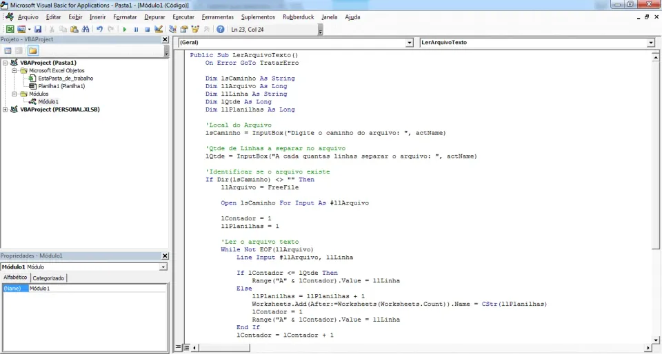Open the Janela menu
This screenshot has height=354, width=662.
(330, 17)
